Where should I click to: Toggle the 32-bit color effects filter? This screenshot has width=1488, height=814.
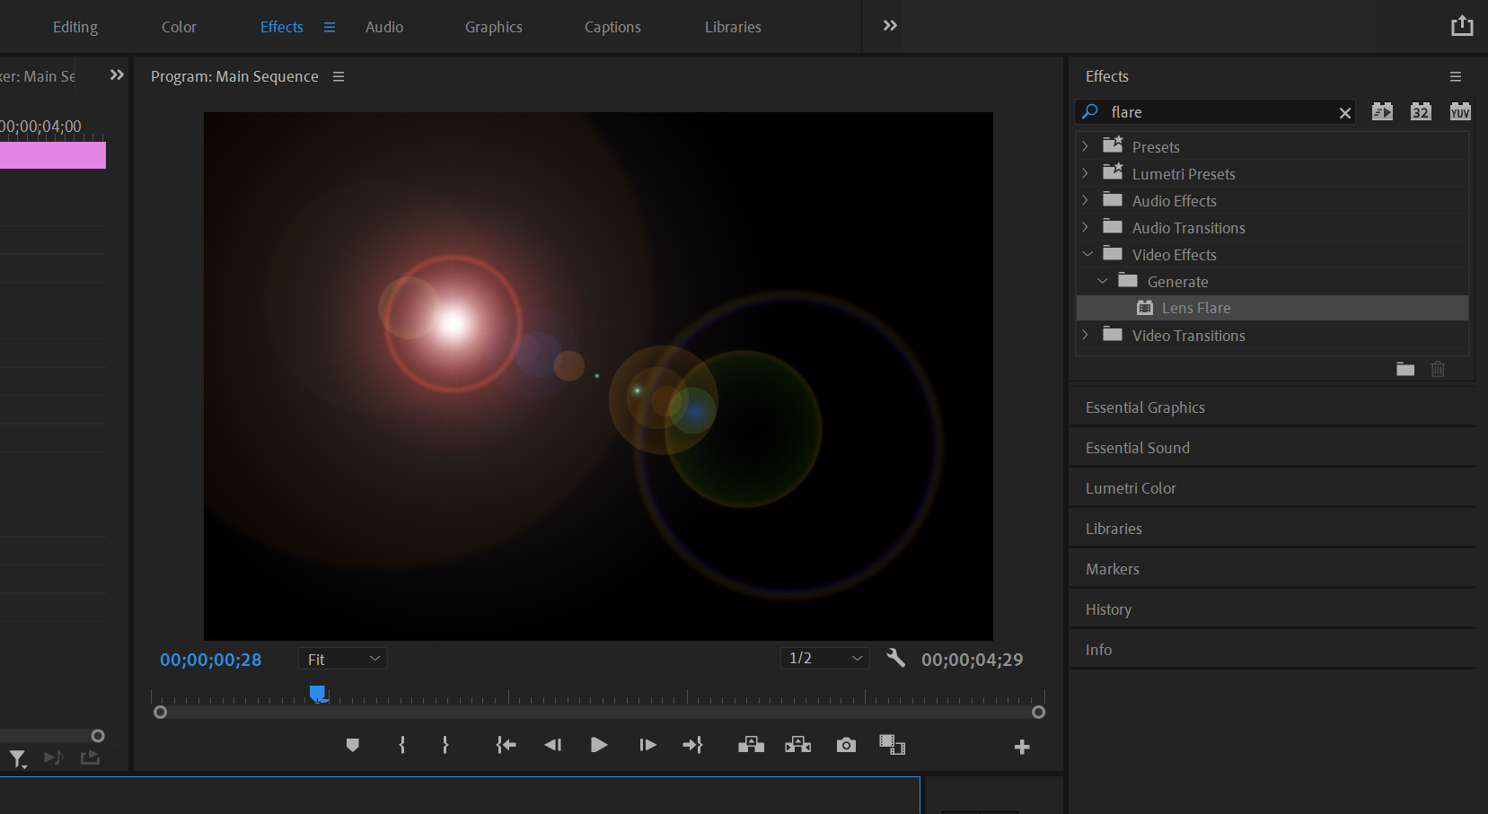click(1421, 111)
